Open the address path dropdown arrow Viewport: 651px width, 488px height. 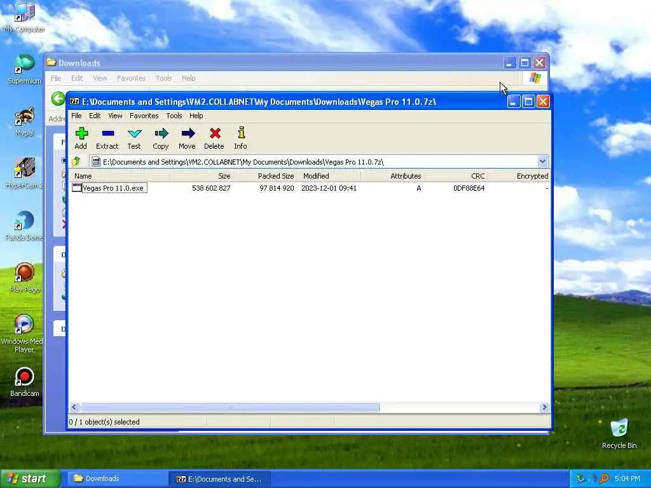click(x=543, y=161)
